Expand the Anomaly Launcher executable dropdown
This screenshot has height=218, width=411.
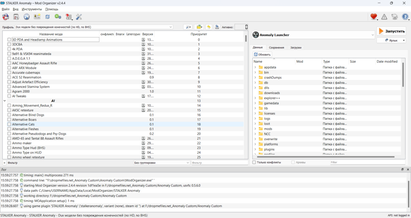click(372, 35)
